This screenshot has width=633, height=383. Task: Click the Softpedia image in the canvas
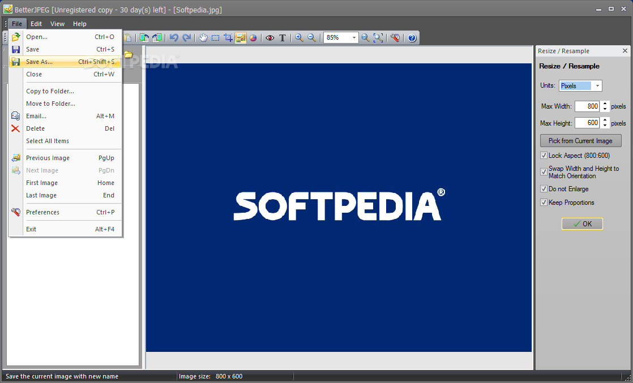tap(339, 208)
